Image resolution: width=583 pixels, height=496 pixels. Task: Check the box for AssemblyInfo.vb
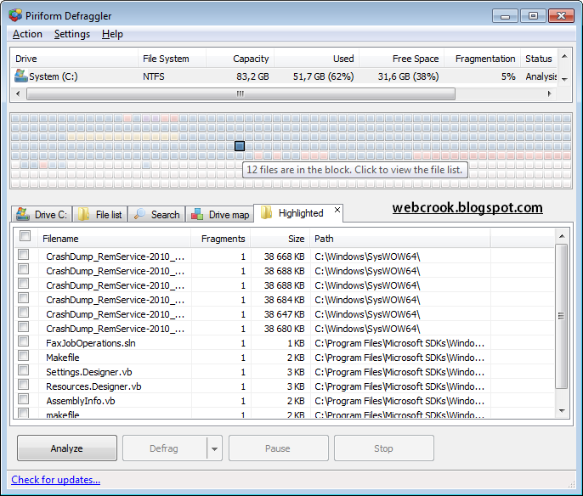(x=24, y=398)
